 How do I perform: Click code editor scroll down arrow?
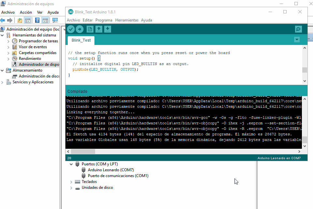305,81
